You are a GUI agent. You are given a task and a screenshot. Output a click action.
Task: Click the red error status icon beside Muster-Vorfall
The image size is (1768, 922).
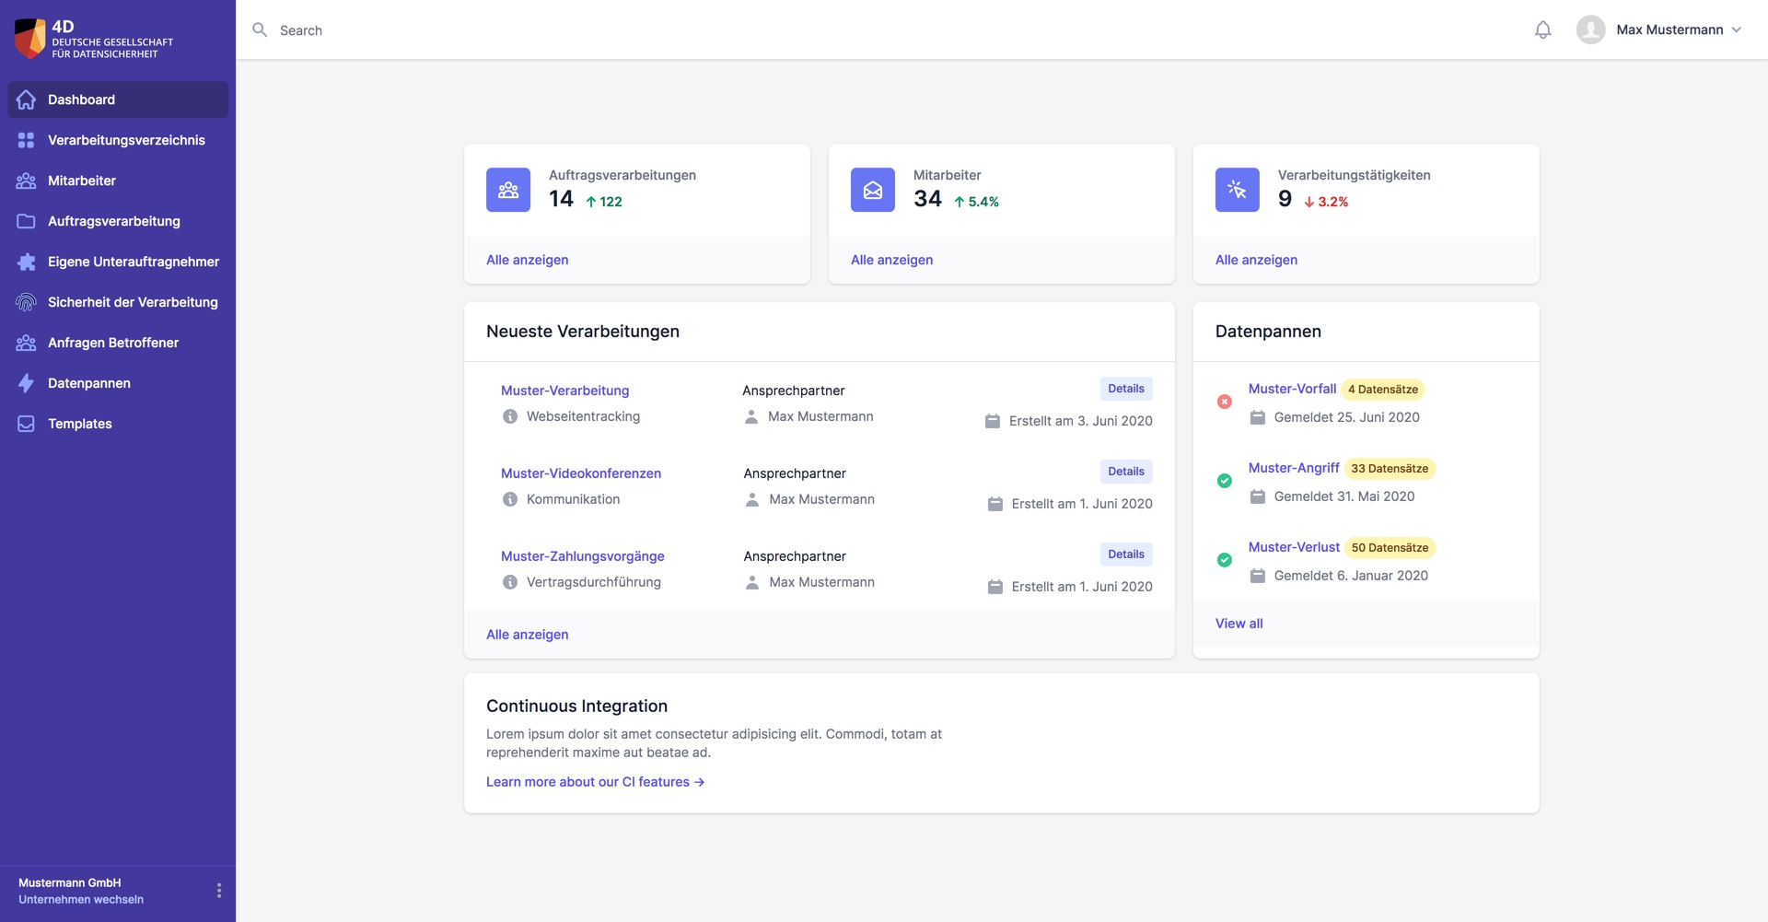coord(1224,402)
